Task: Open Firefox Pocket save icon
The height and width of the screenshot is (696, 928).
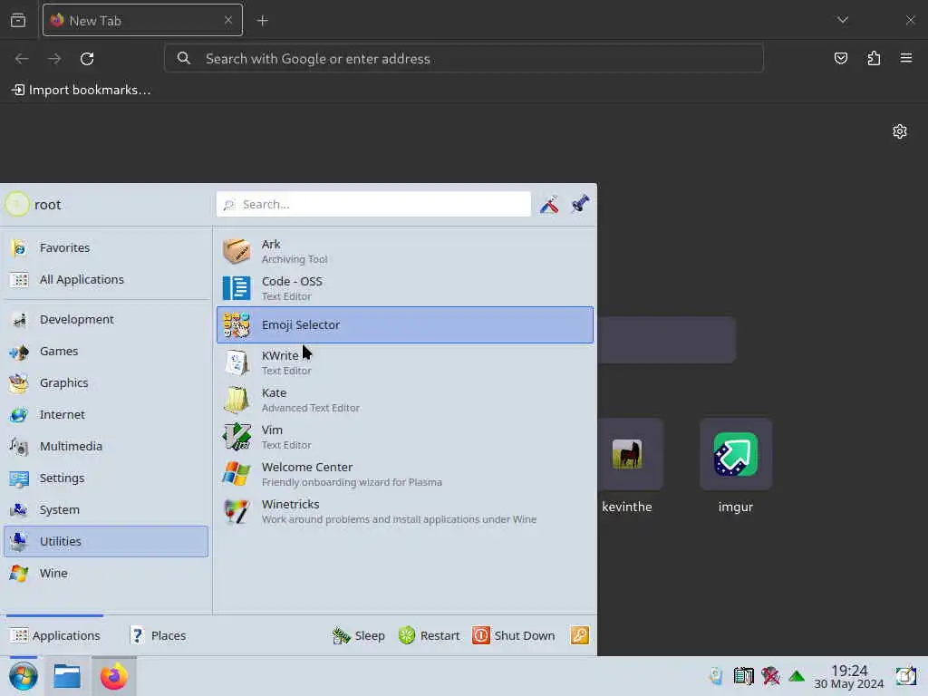Action: tap(840, 58)
